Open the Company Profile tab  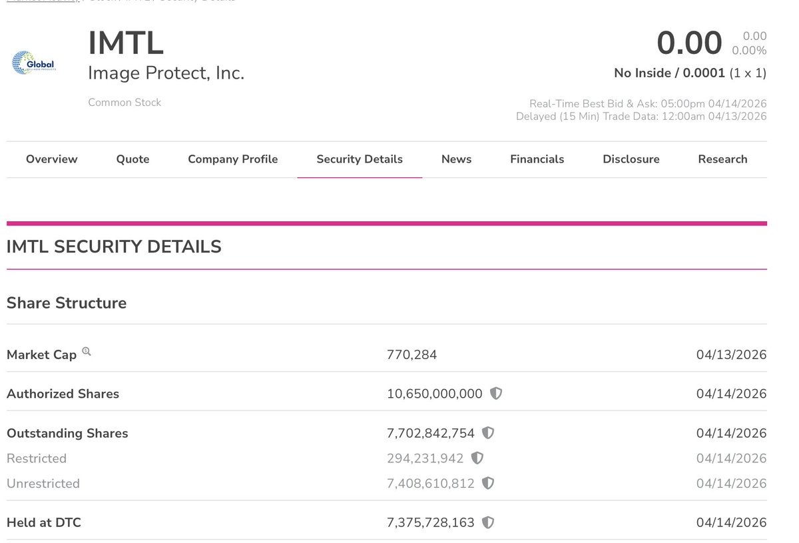tap(233, 159)
